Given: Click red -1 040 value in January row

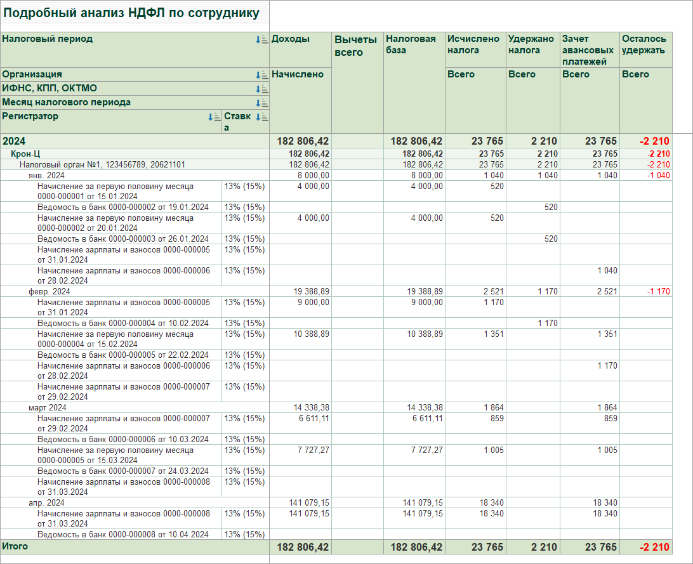Looking at the screenshot, I should (658, 175).
